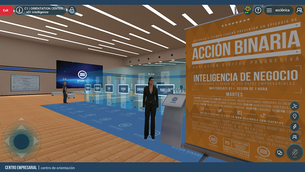
Task: Click the EXPO sign panel
Action: [x=109, y=88]
